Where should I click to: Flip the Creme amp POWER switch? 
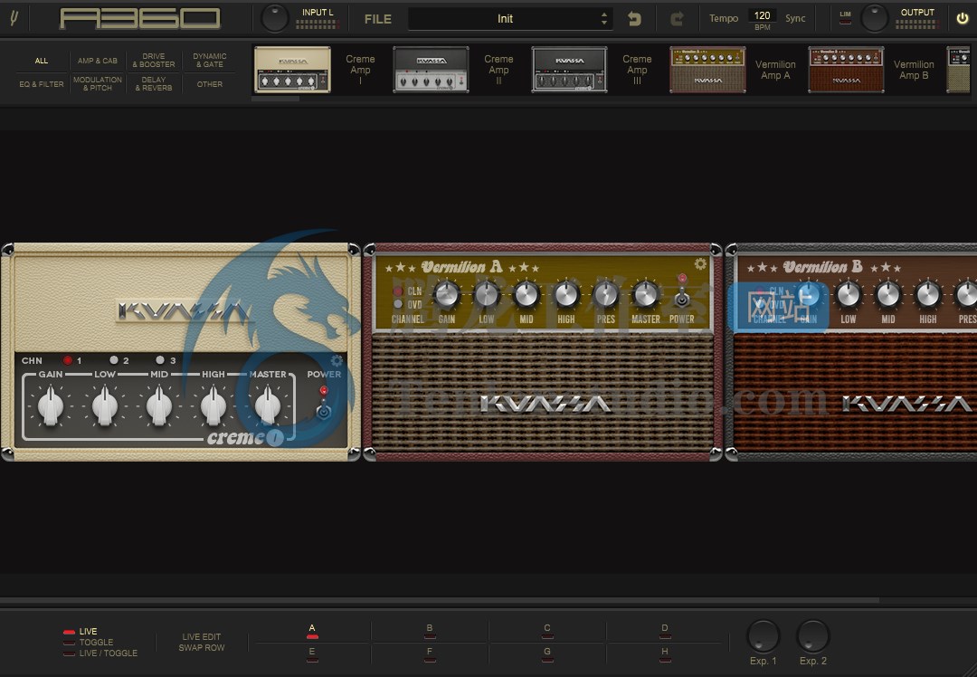(323, 410)
